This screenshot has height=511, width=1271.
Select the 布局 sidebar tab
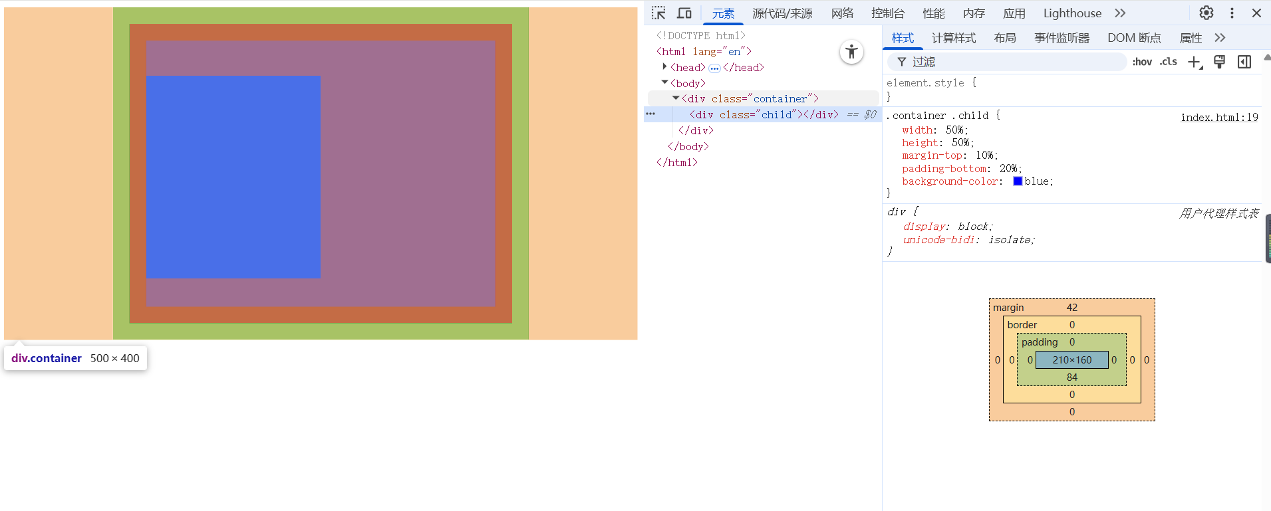[x=1005, y=38]
